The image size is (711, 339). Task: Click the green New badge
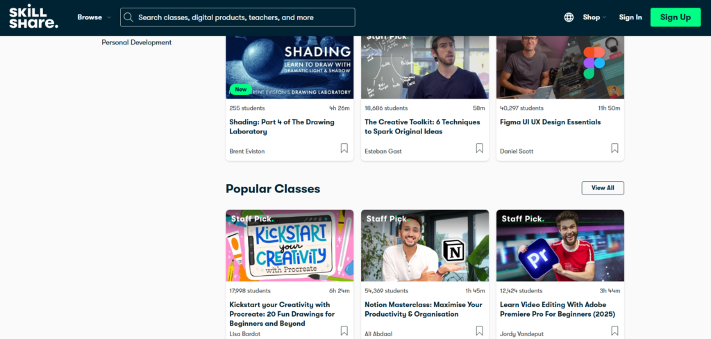(241, 90)
